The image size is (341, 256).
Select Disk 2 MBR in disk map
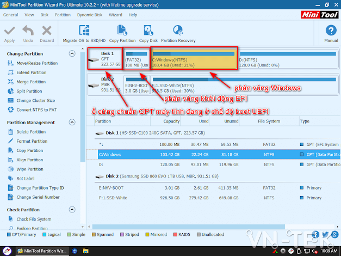click(106, 84)
